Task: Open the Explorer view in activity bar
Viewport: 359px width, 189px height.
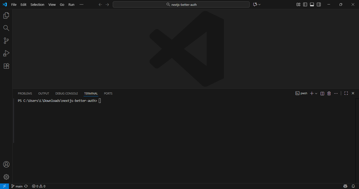Action: click(6, 15)
